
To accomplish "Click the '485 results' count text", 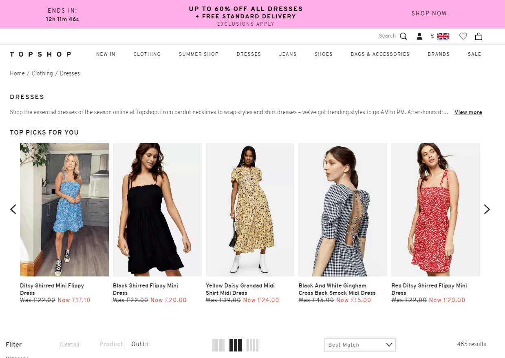I will point(472,344).
